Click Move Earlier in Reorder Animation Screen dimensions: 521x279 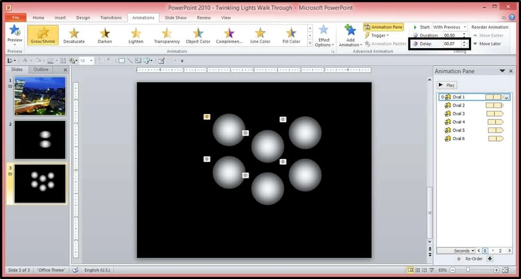488,35
